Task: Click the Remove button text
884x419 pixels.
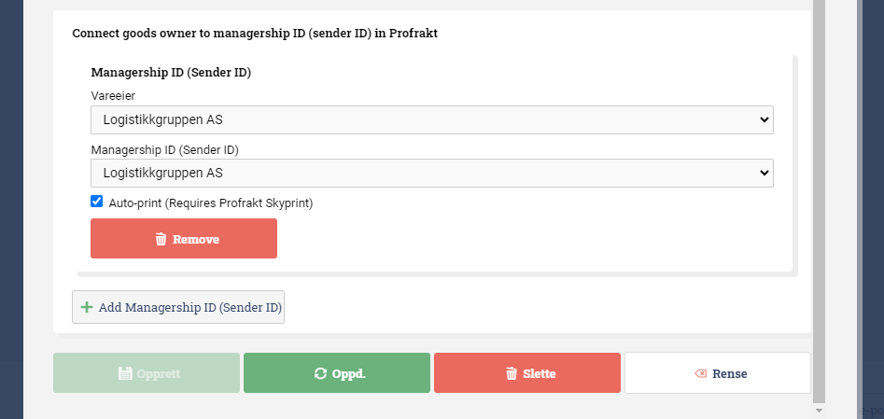Action: [196, 239]
